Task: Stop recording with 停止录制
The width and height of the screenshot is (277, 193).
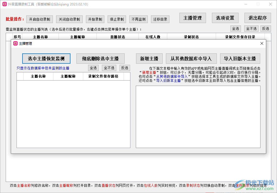Action: (x=117, y=19)
